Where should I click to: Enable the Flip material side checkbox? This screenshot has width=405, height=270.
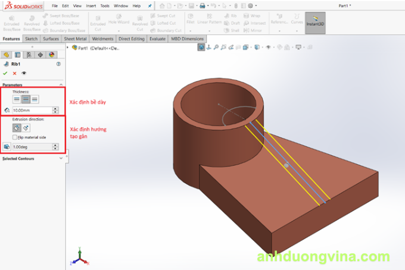tap(15, 136)
